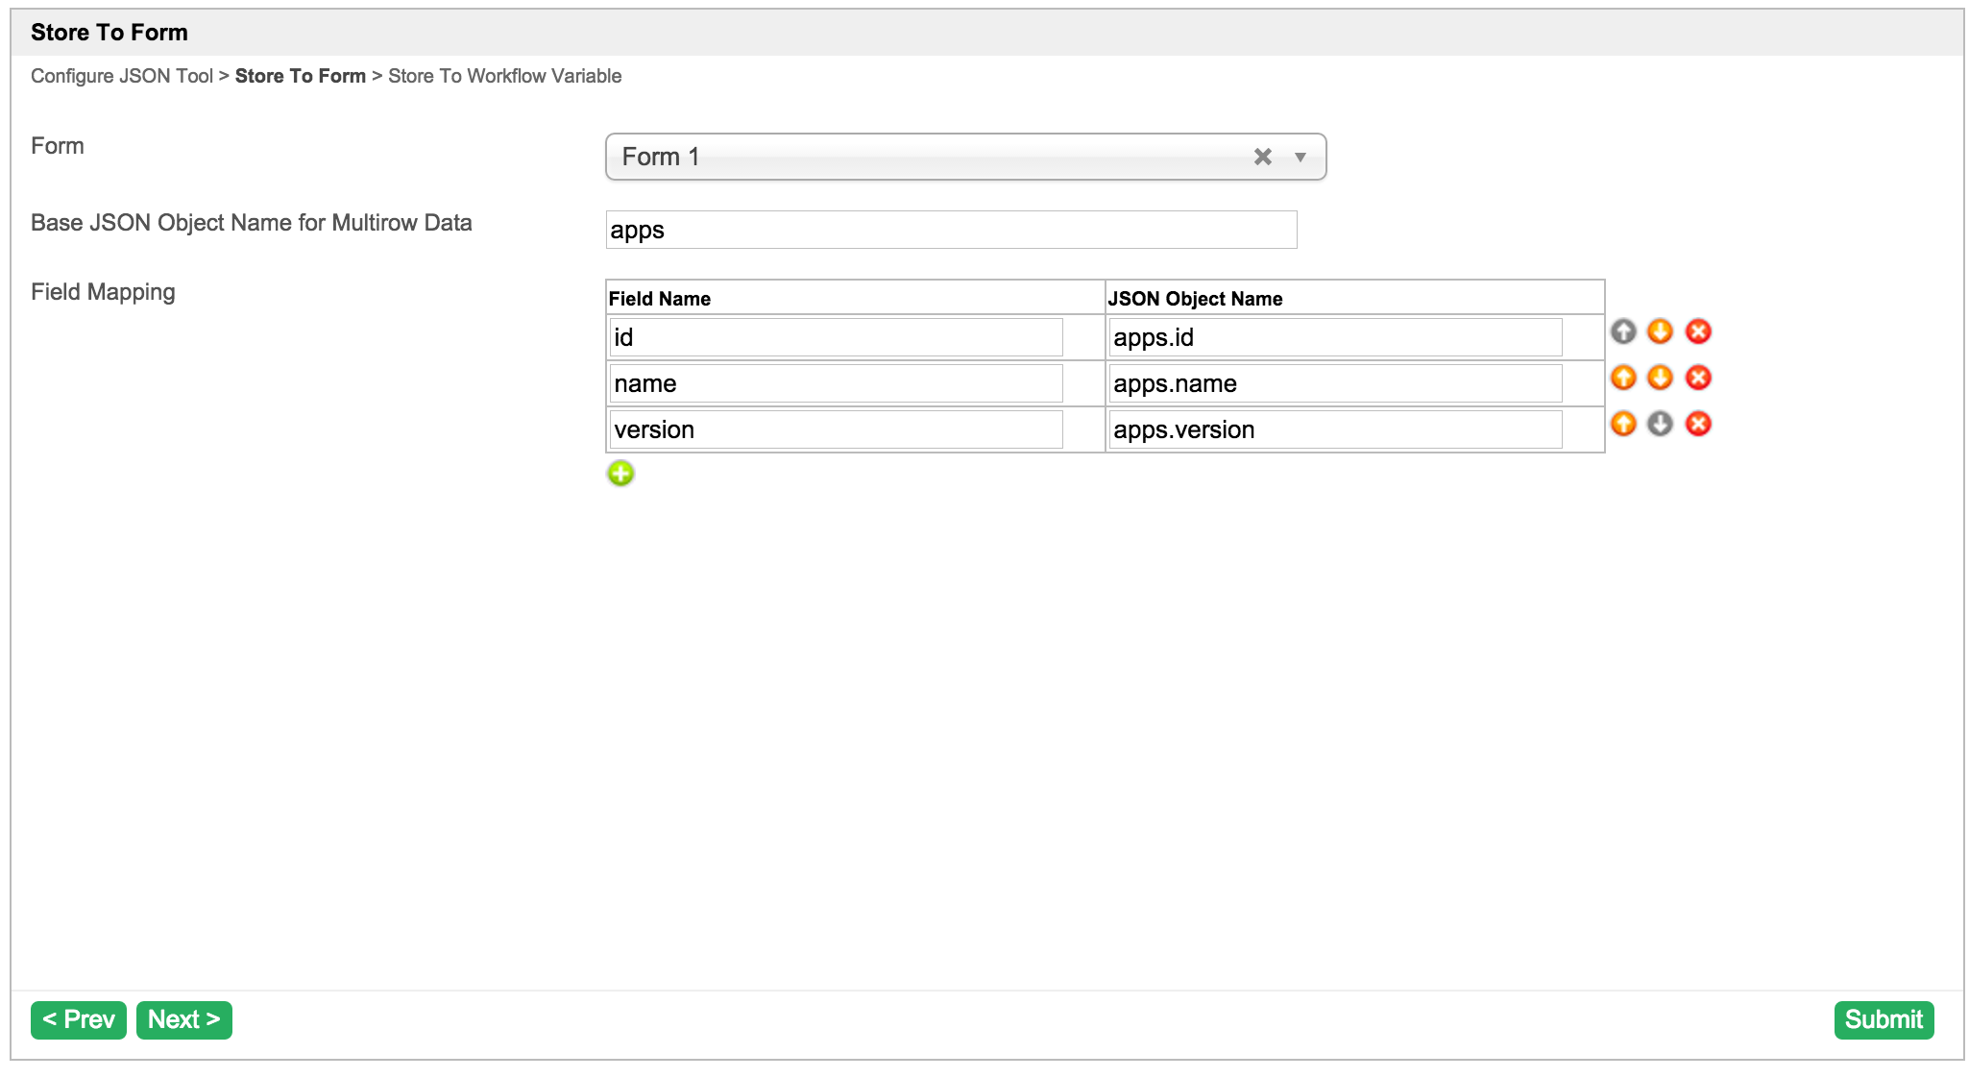The image size is (1969, 1078).
Task: Move the id row up
Action: [x=1623, y=331]
